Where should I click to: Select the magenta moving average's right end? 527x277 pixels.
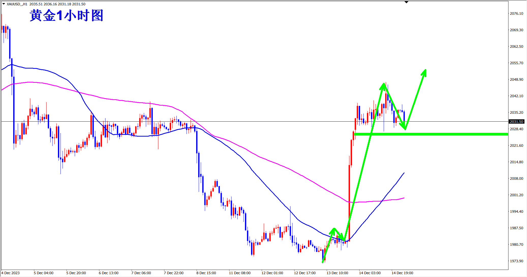click(x=404, y=198)
